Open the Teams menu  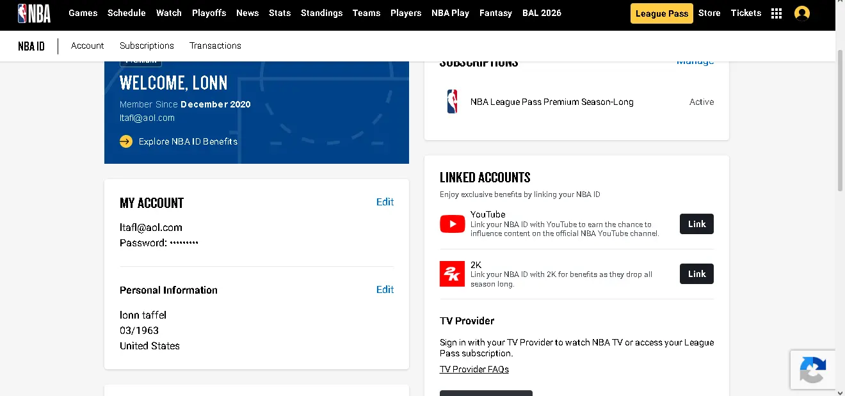(367, 13)
